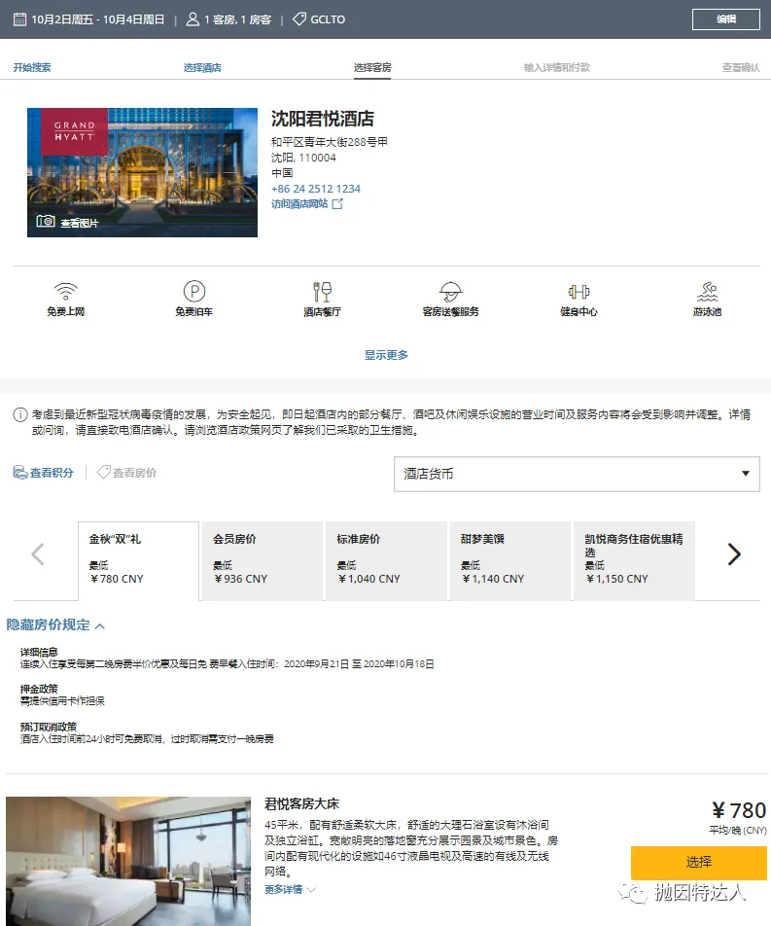
Task: Click the points icon next to 查看积分
Action: 20,473
